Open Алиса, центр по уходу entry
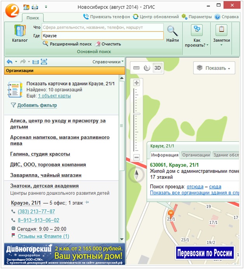The image size is (244, 269). click(x=58, y=124)
